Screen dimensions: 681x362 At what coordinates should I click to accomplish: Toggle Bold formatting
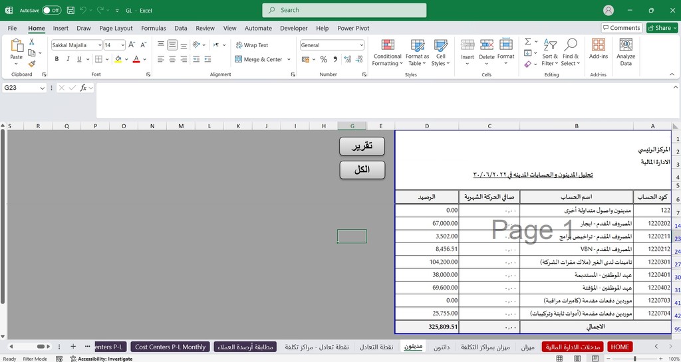(57, 59)
